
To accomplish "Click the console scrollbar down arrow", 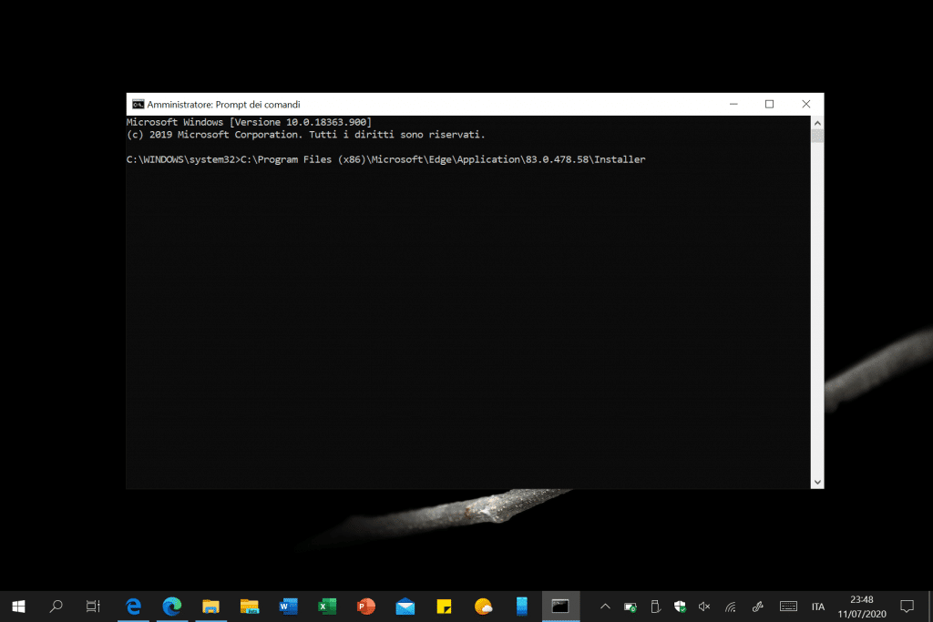I will [816, 482].
